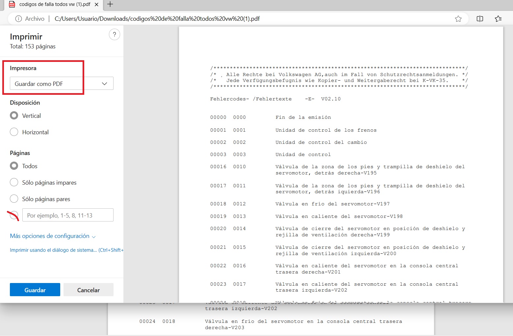Click 'Total: 153 páginas' text

tap(33, 46)
